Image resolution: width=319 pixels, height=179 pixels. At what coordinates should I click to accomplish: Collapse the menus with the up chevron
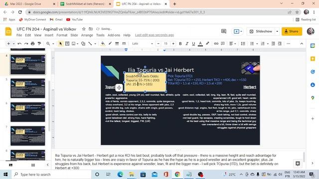[302, 44]
